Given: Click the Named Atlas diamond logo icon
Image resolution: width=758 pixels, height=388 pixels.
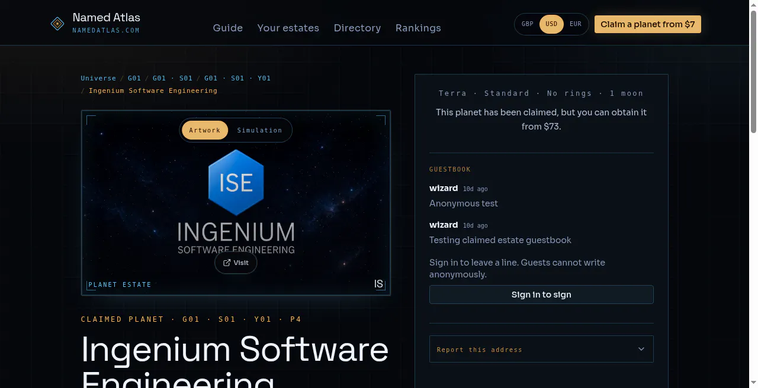Looking at the screenshot, I should 57,24.
